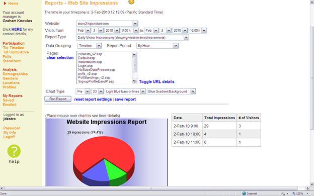Select Login.asp in Pages list
This screenshot has height=196, width=314.
86,66
